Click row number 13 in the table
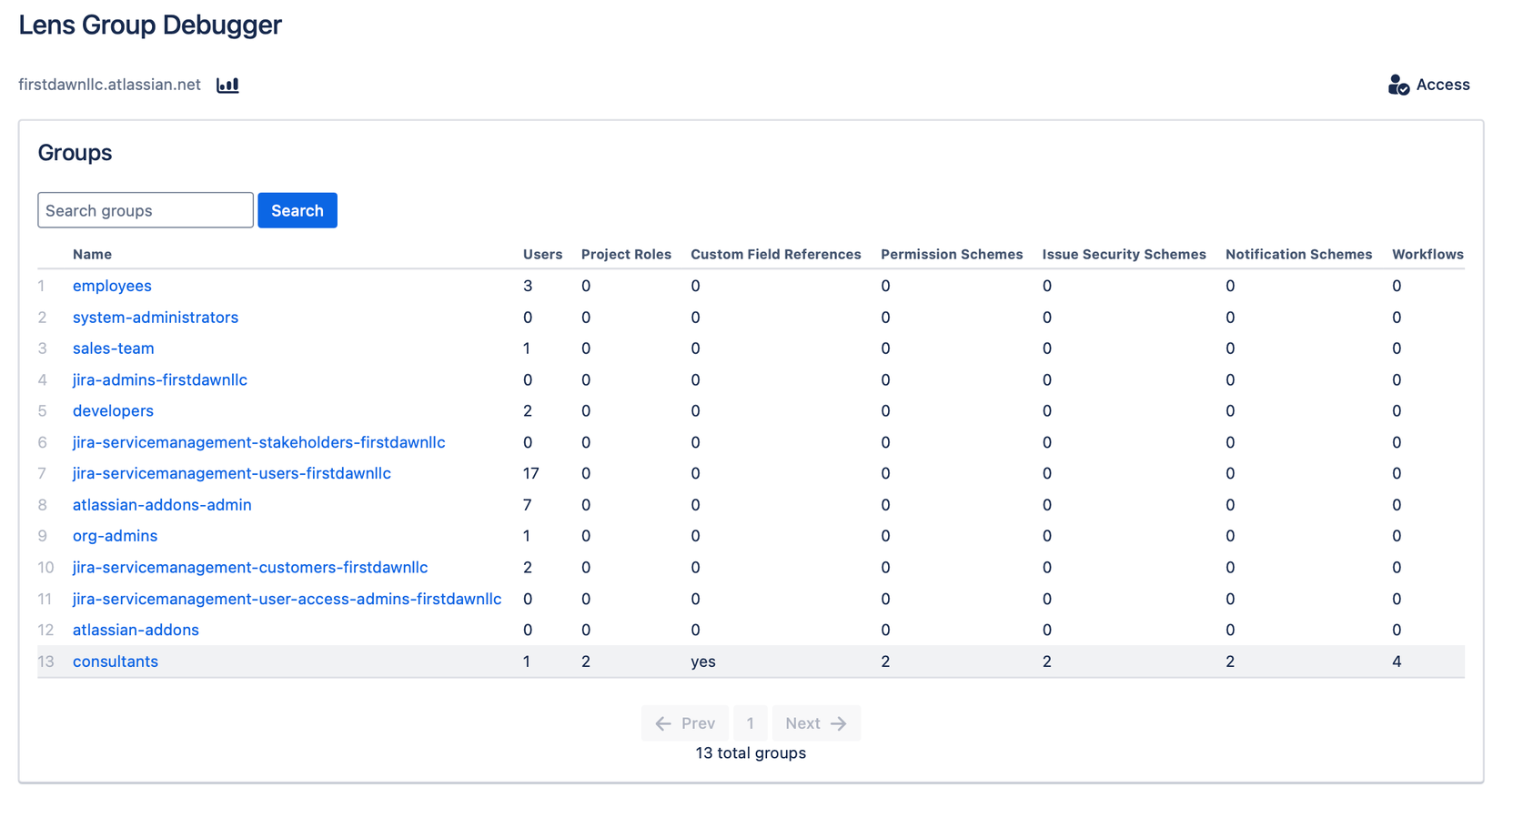The width and height of the screenshot is (1513, 818). tap(45, 661)
